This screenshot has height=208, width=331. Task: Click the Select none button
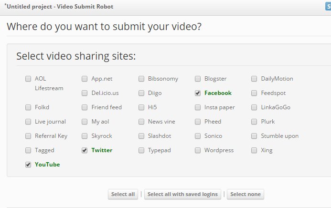[246, 194]
